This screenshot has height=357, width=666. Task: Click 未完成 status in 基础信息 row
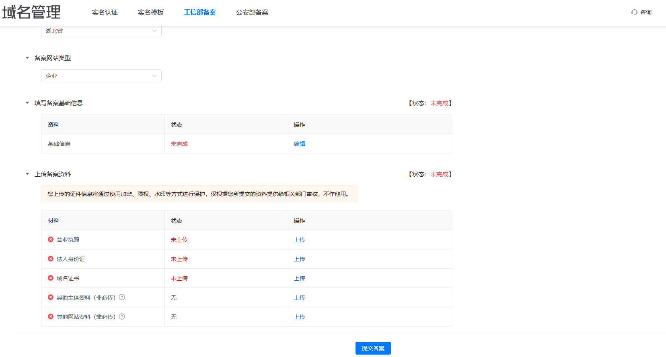tap(179, 144)
